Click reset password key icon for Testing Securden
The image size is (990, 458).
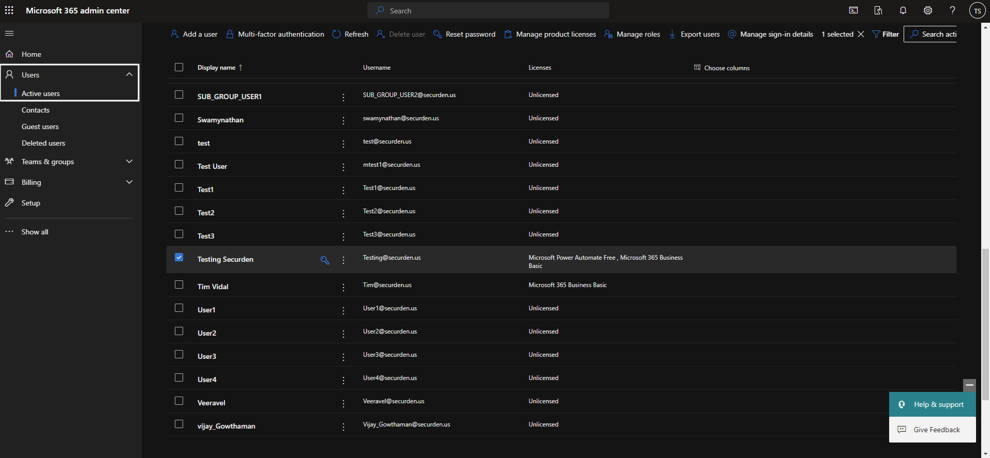click(x=325, y=260)
